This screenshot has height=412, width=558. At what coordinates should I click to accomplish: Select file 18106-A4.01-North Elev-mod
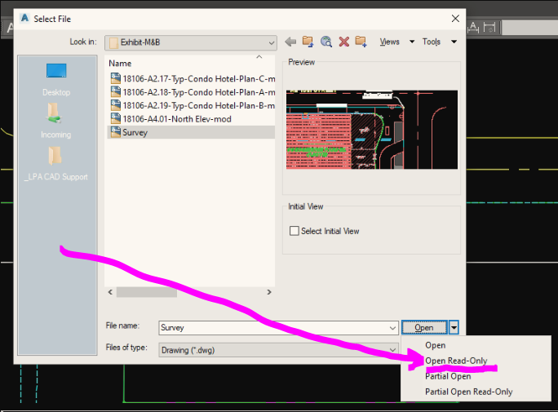170,119
